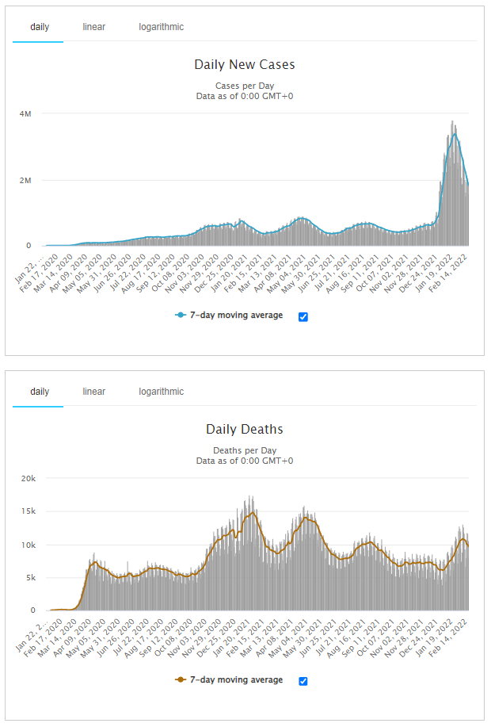Click the 4M y-axis label
The image size is (491, 727).
click(x=25, y=114)
